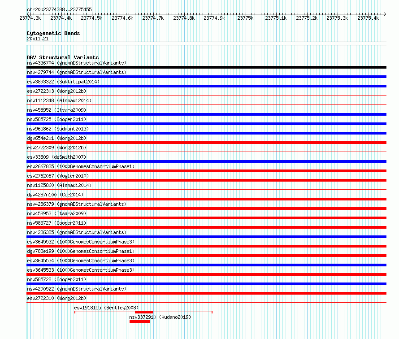The height and width of the screenshot is (339, 399).
Task: Click nsv4286385 (gnomADStructuralVariants) label
Action: click(77, 232)
